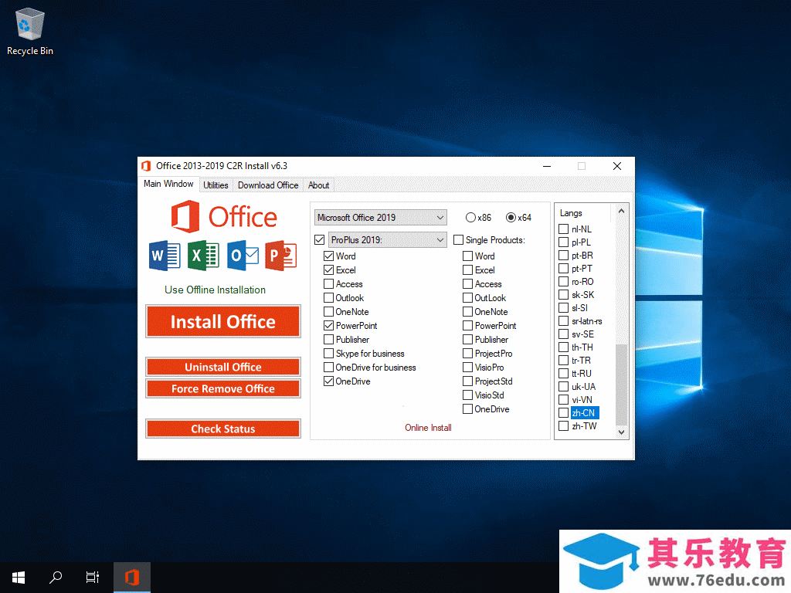791x593 pixels.
Task: Select the x86 architecture radio button
Action: (470, 217)
